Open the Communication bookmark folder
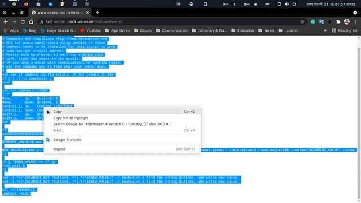Screen dimensions: 361x203 (171, 30)
